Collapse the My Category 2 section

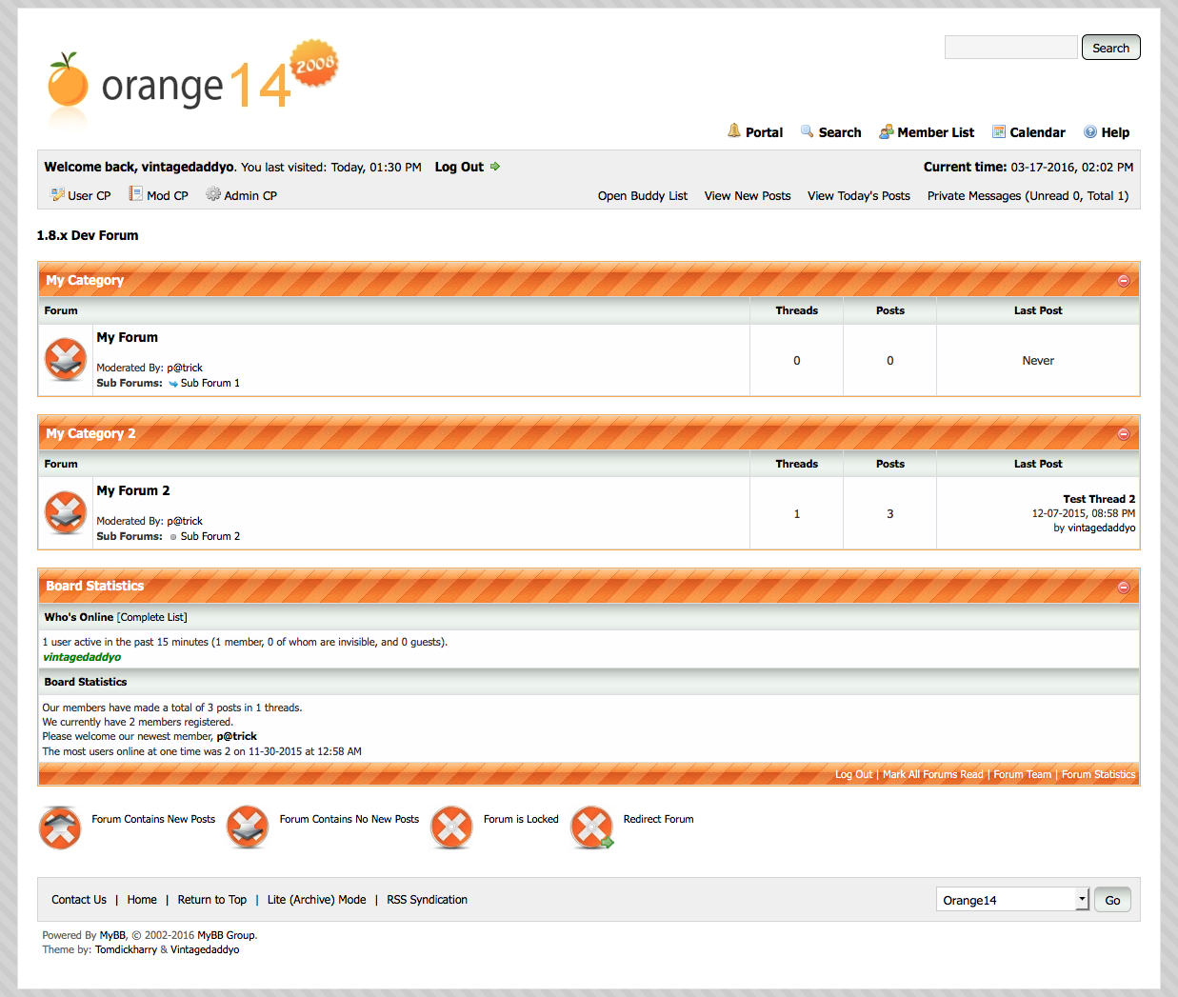(1123, 434)
